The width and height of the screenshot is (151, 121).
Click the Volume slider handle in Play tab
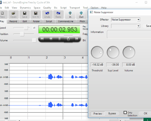click(x=34, y=40)
